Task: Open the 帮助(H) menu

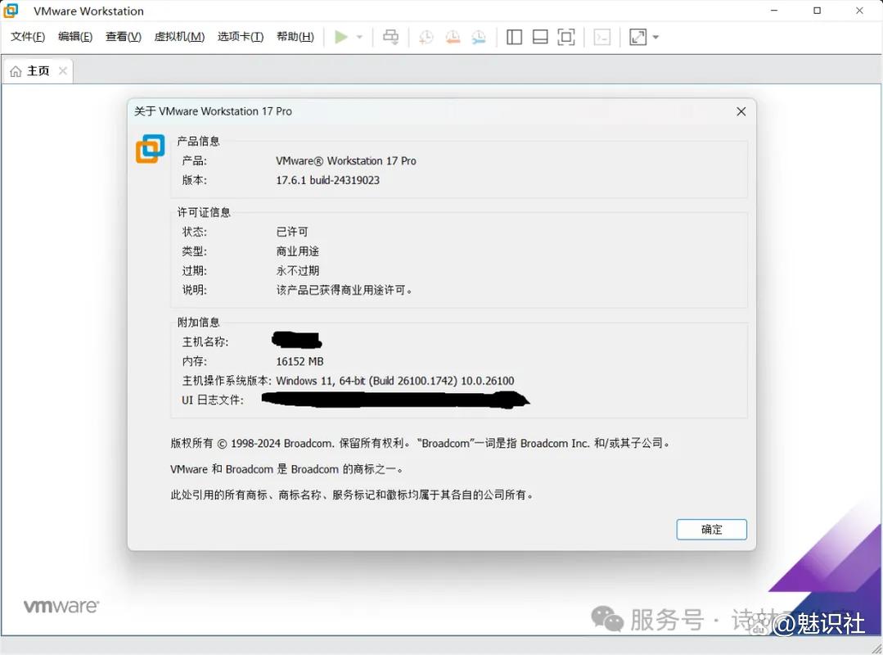Action: [295, 37]
